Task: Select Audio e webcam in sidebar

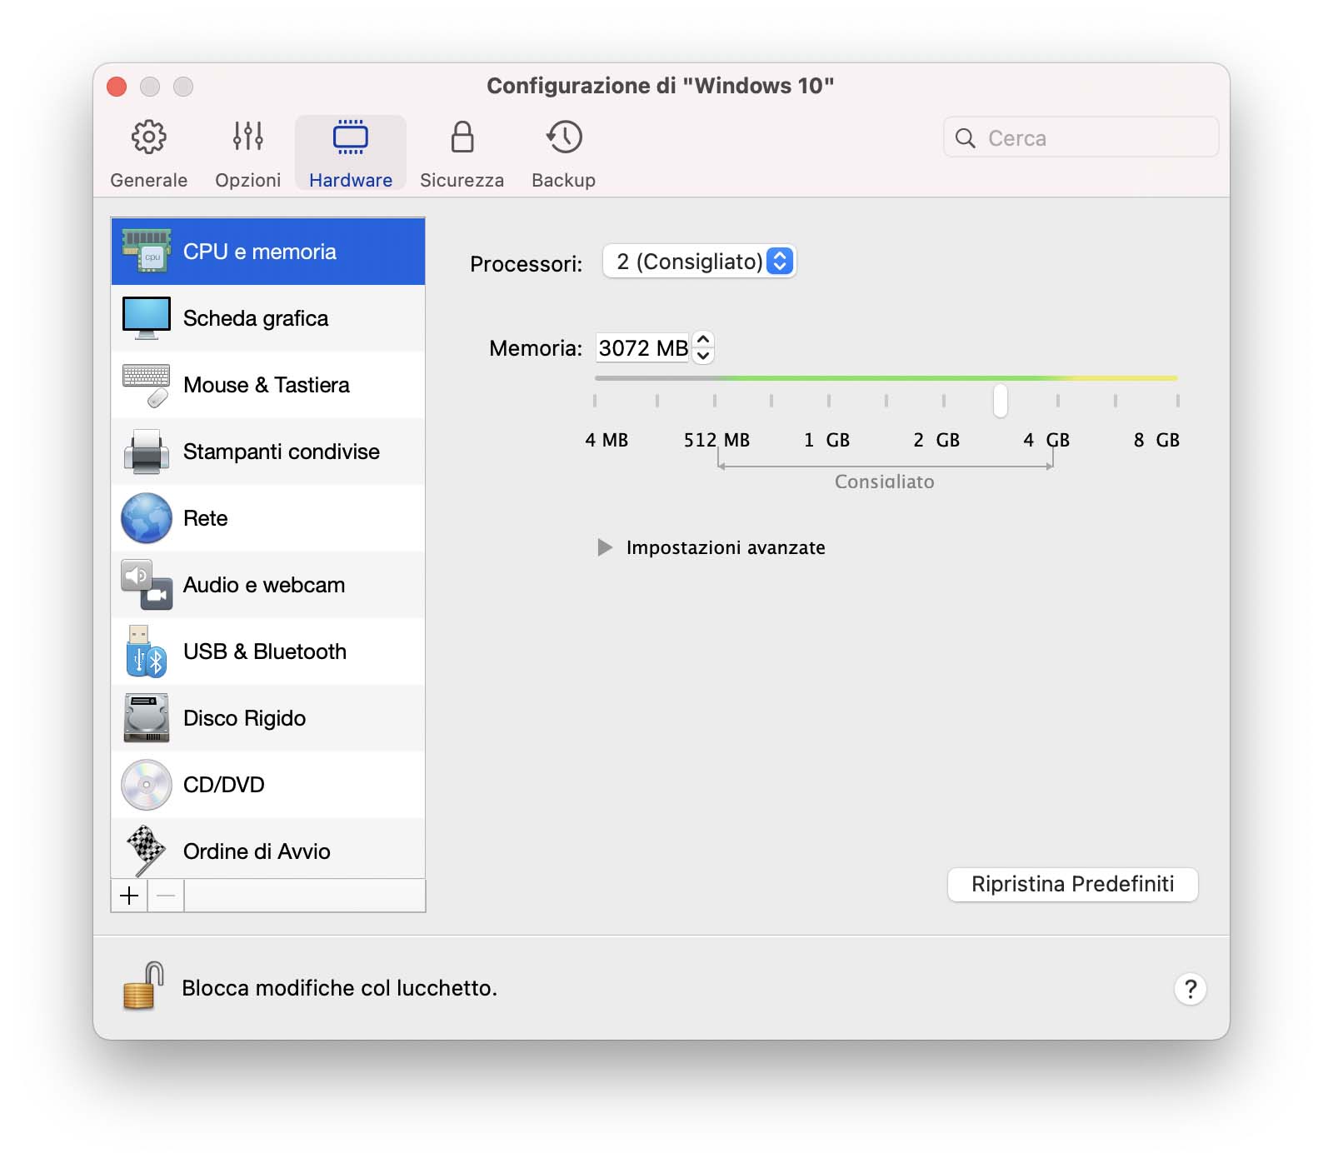Action: tap(268, 585)
